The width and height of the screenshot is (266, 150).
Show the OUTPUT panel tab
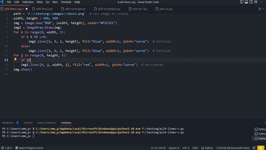point(28,123)
